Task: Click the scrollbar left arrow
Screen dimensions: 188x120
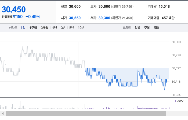Action: 3,114
